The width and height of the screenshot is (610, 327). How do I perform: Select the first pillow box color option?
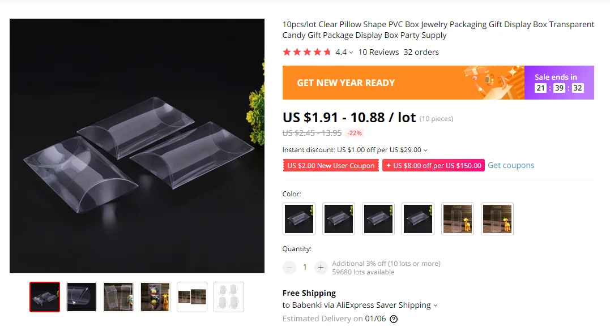coord(299,219)
